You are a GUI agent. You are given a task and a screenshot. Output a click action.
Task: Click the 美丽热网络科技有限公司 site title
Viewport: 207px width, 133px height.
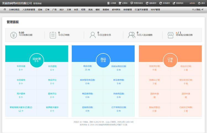(x=17, y=3)
